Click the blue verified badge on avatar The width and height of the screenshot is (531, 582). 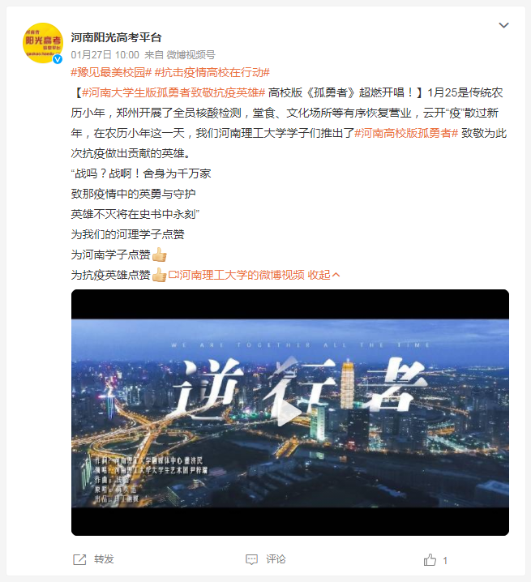pyautogui.click(x=58, y=59)
